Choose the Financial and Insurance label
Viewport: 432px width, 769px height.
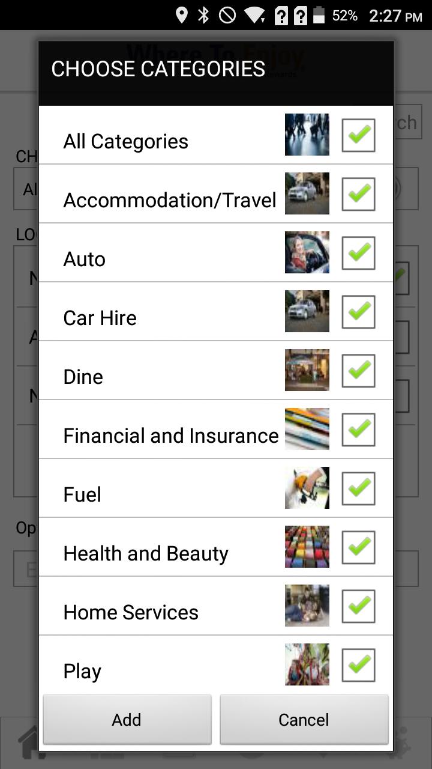[x=171, y=436]
